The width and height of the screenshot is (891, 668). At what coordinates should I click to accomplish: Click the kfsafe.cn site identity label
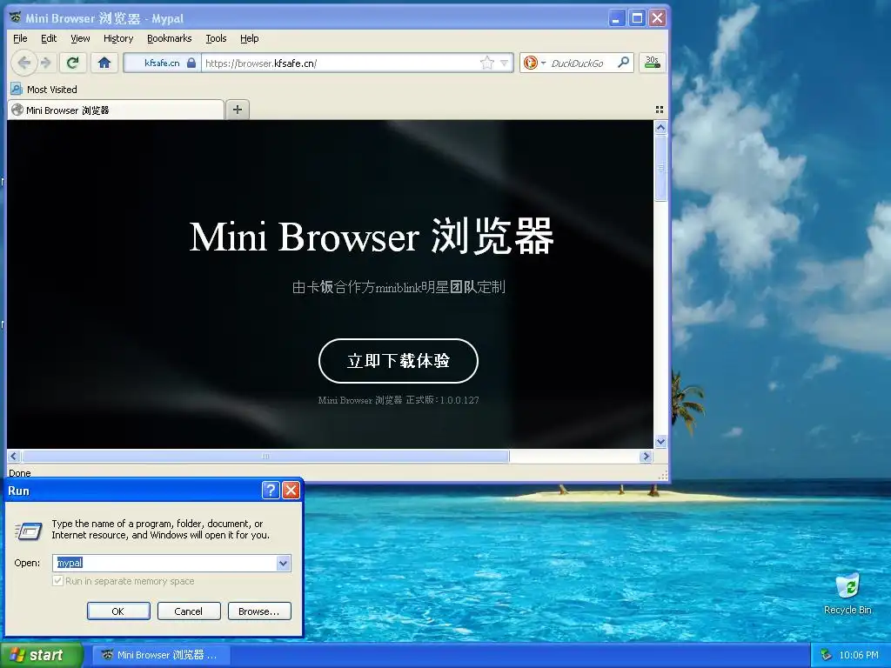pyautogui.click(x=161, y=63)
